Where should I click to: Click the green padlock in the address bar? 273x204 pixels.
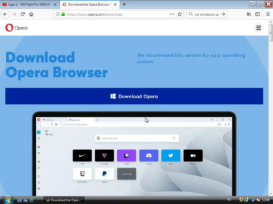(x=63, y=14)
